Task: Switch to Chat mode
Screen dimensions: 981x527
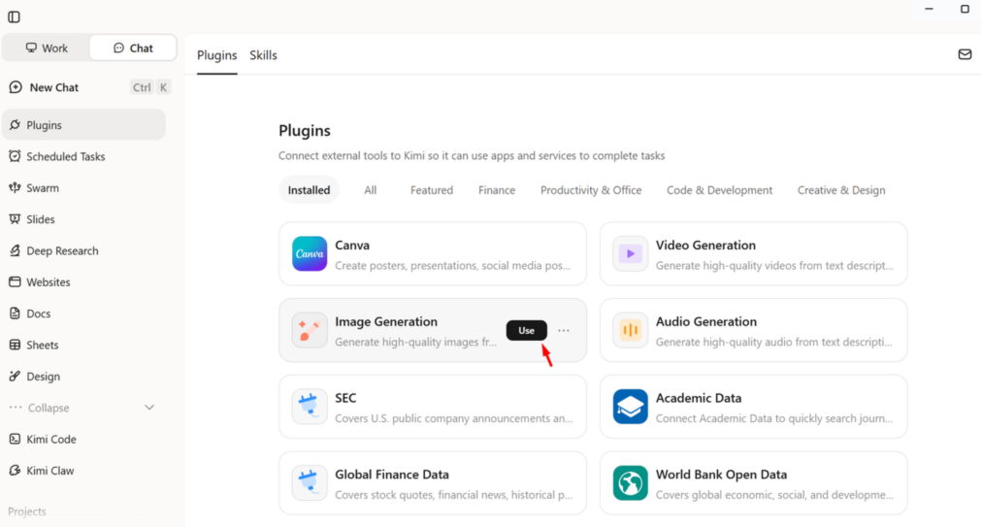Action: [x=133, y=49]
